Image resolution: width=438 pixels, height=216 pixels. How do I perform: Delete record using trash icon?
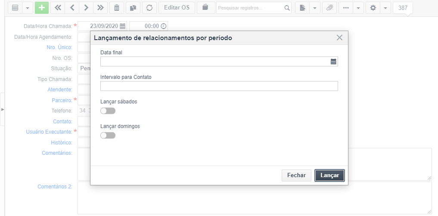(x=117, y=8)
